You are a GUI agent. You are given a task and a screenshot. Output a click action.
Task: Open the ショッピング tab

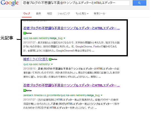(x=64, y=14)
